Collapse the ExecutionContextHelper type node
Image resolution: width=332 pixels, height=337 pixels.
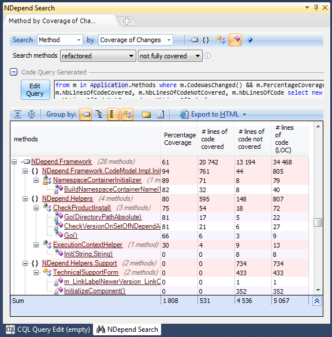pyautogui.click(x=36, y=245)
